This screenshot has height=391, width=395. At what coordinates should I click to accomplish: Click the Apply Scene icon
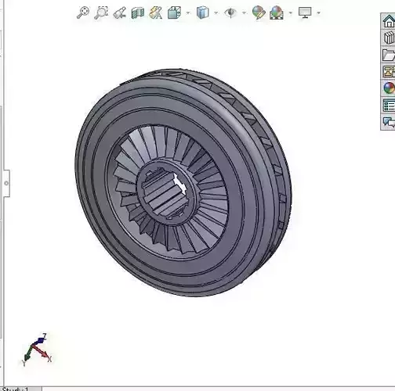click(x=277, y=13)
